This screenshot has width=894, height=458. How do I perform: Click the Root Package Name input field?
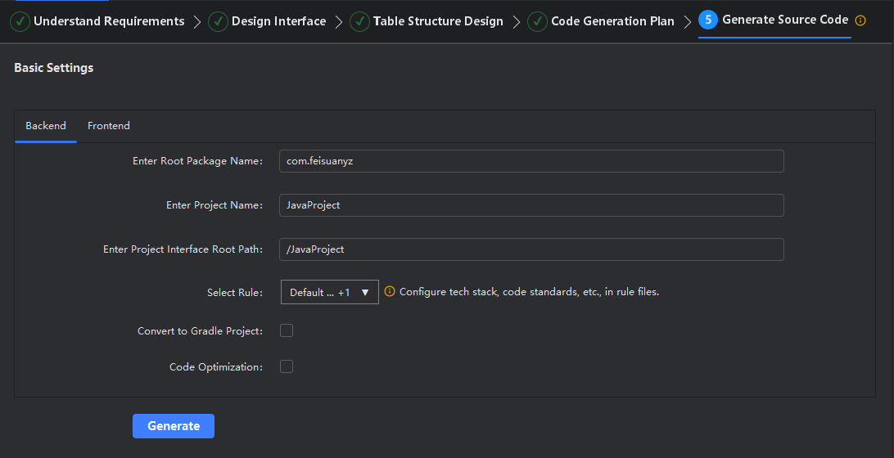coord(531,161)
